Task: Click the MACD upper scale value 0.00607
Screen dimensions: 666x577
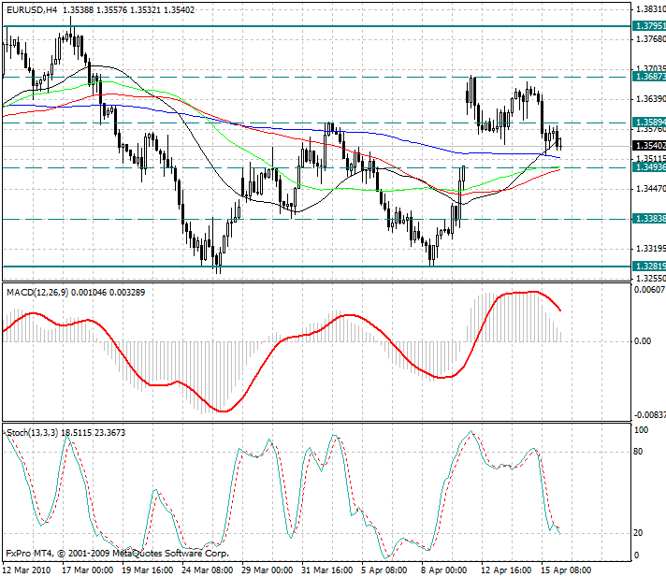Action: (650, 290)
